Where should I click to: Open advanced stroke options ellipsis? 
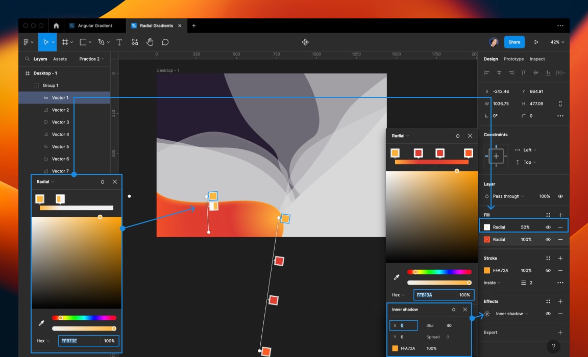pyautogui.click(x=560, y=283)
